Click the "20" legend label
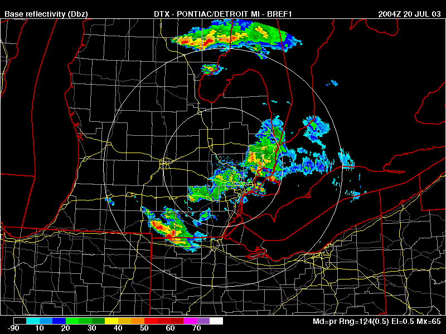Viewport: 446px width, 334px height. (x=65, y=328)
